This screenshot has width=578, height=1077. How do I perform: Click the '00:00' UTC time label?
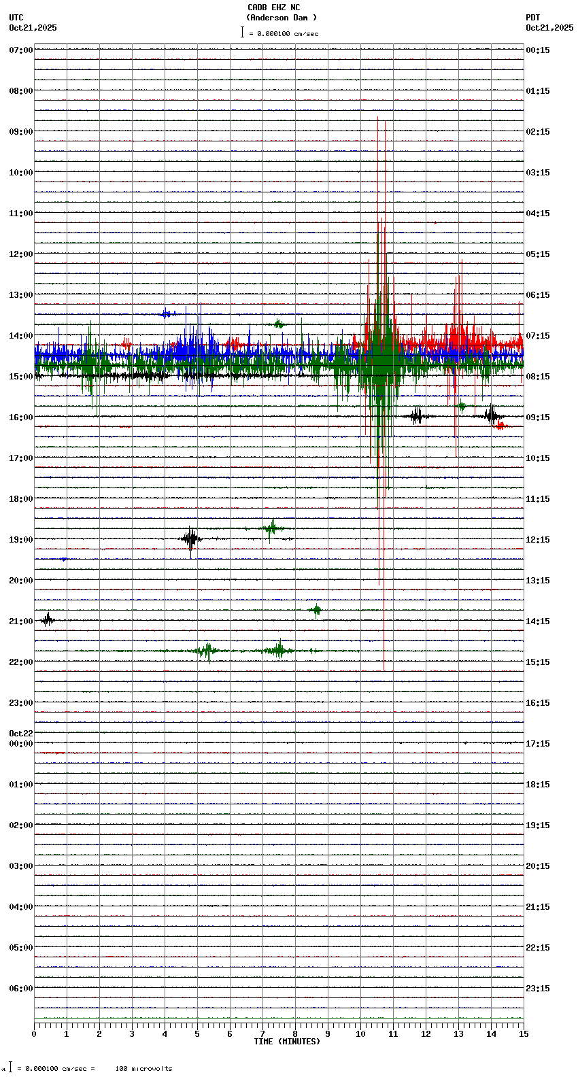click(x=21, y=744)
